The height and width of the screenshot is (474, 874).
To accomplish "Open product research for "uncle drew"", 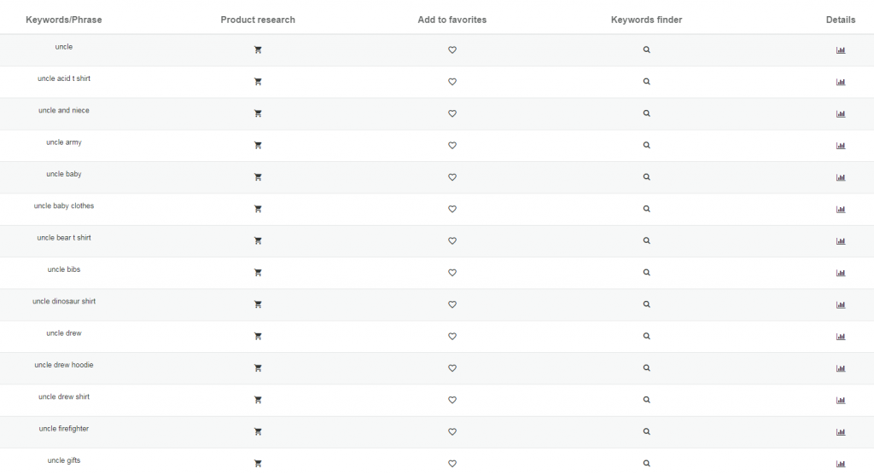I will pyautogui.click(x=258, y=337).
